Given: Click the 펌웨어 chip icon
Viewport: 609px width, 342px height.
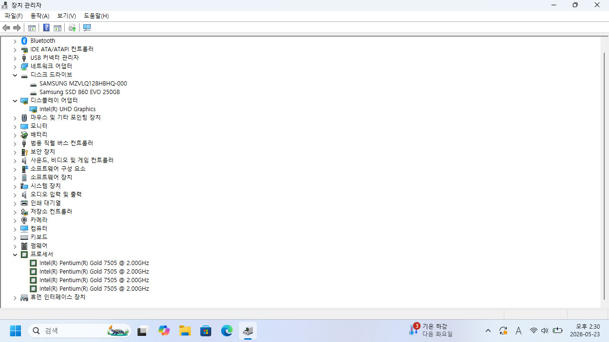Looking at the screenshot, I should (x=24, y=246).
